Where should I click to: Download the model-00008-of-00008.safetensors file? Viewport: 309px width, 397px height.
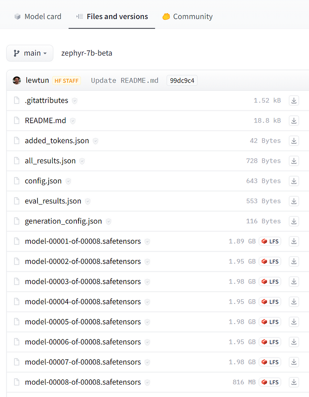click(x=294, y=382)
